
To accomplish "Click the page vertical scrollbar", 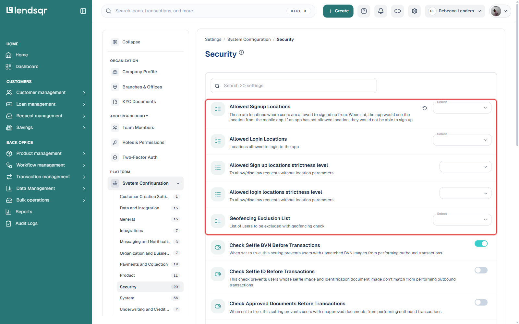I will click(x=517, y=75).
